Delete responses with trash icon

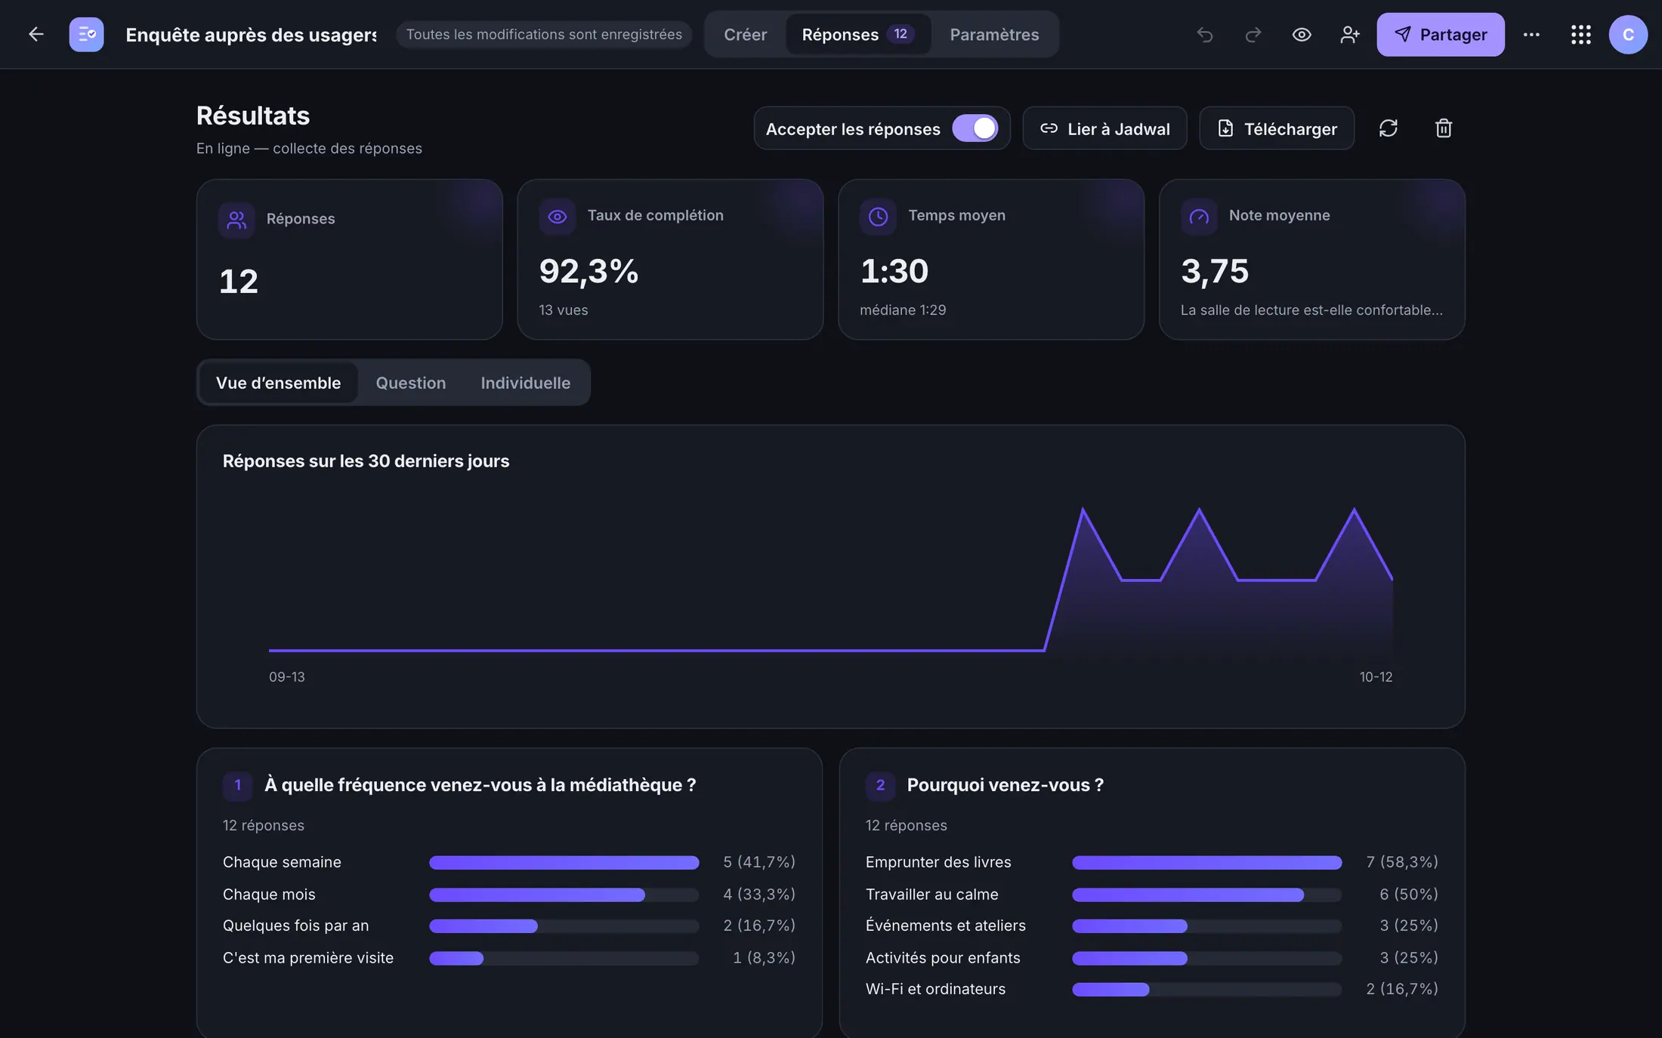coord(1443,128)
